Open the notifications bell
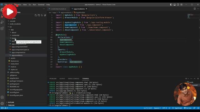The height and width of the screenshot is (112, 200). tap(198, 108)
